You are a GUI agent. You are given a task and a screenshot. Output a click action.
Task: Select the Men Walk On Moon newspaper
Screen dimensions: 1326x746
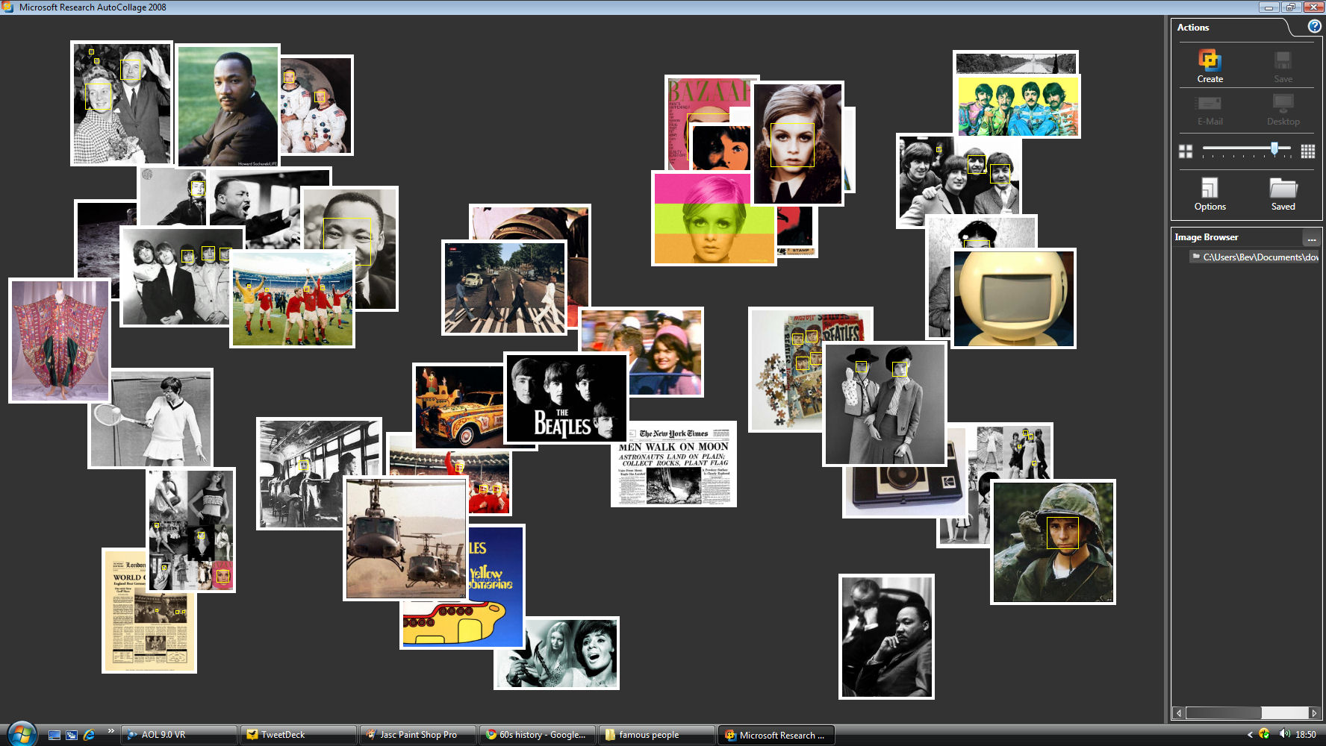click(x=673, y=464)
